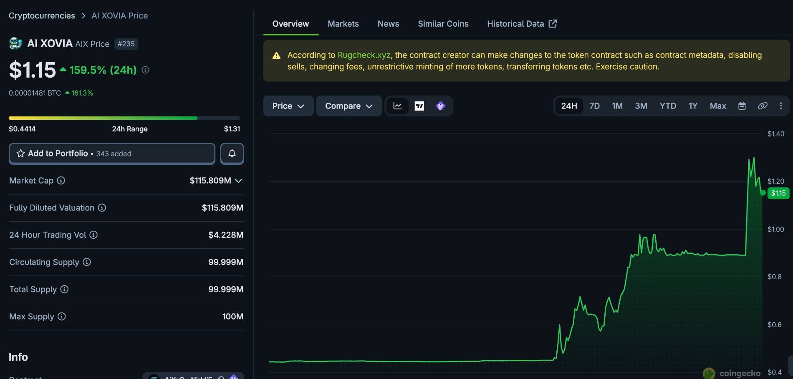The width and height of the screenshot is (793, 379).
Task: Click the #235 rank badge
Action: [126, 44]
